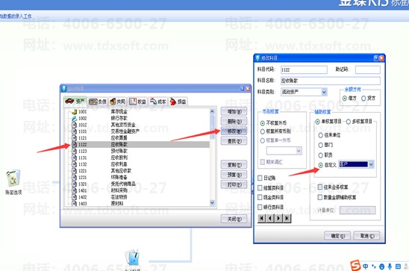
Task: Click 关闭 button in 会计科目 window
Action: click(x=234, y=219)
